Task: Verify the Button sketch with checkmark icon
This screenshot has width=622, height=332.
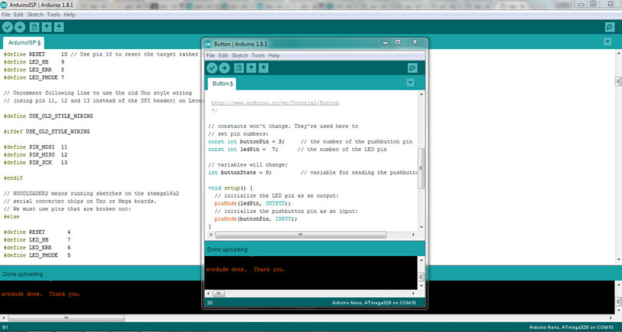Action: (x=212, y=68)
